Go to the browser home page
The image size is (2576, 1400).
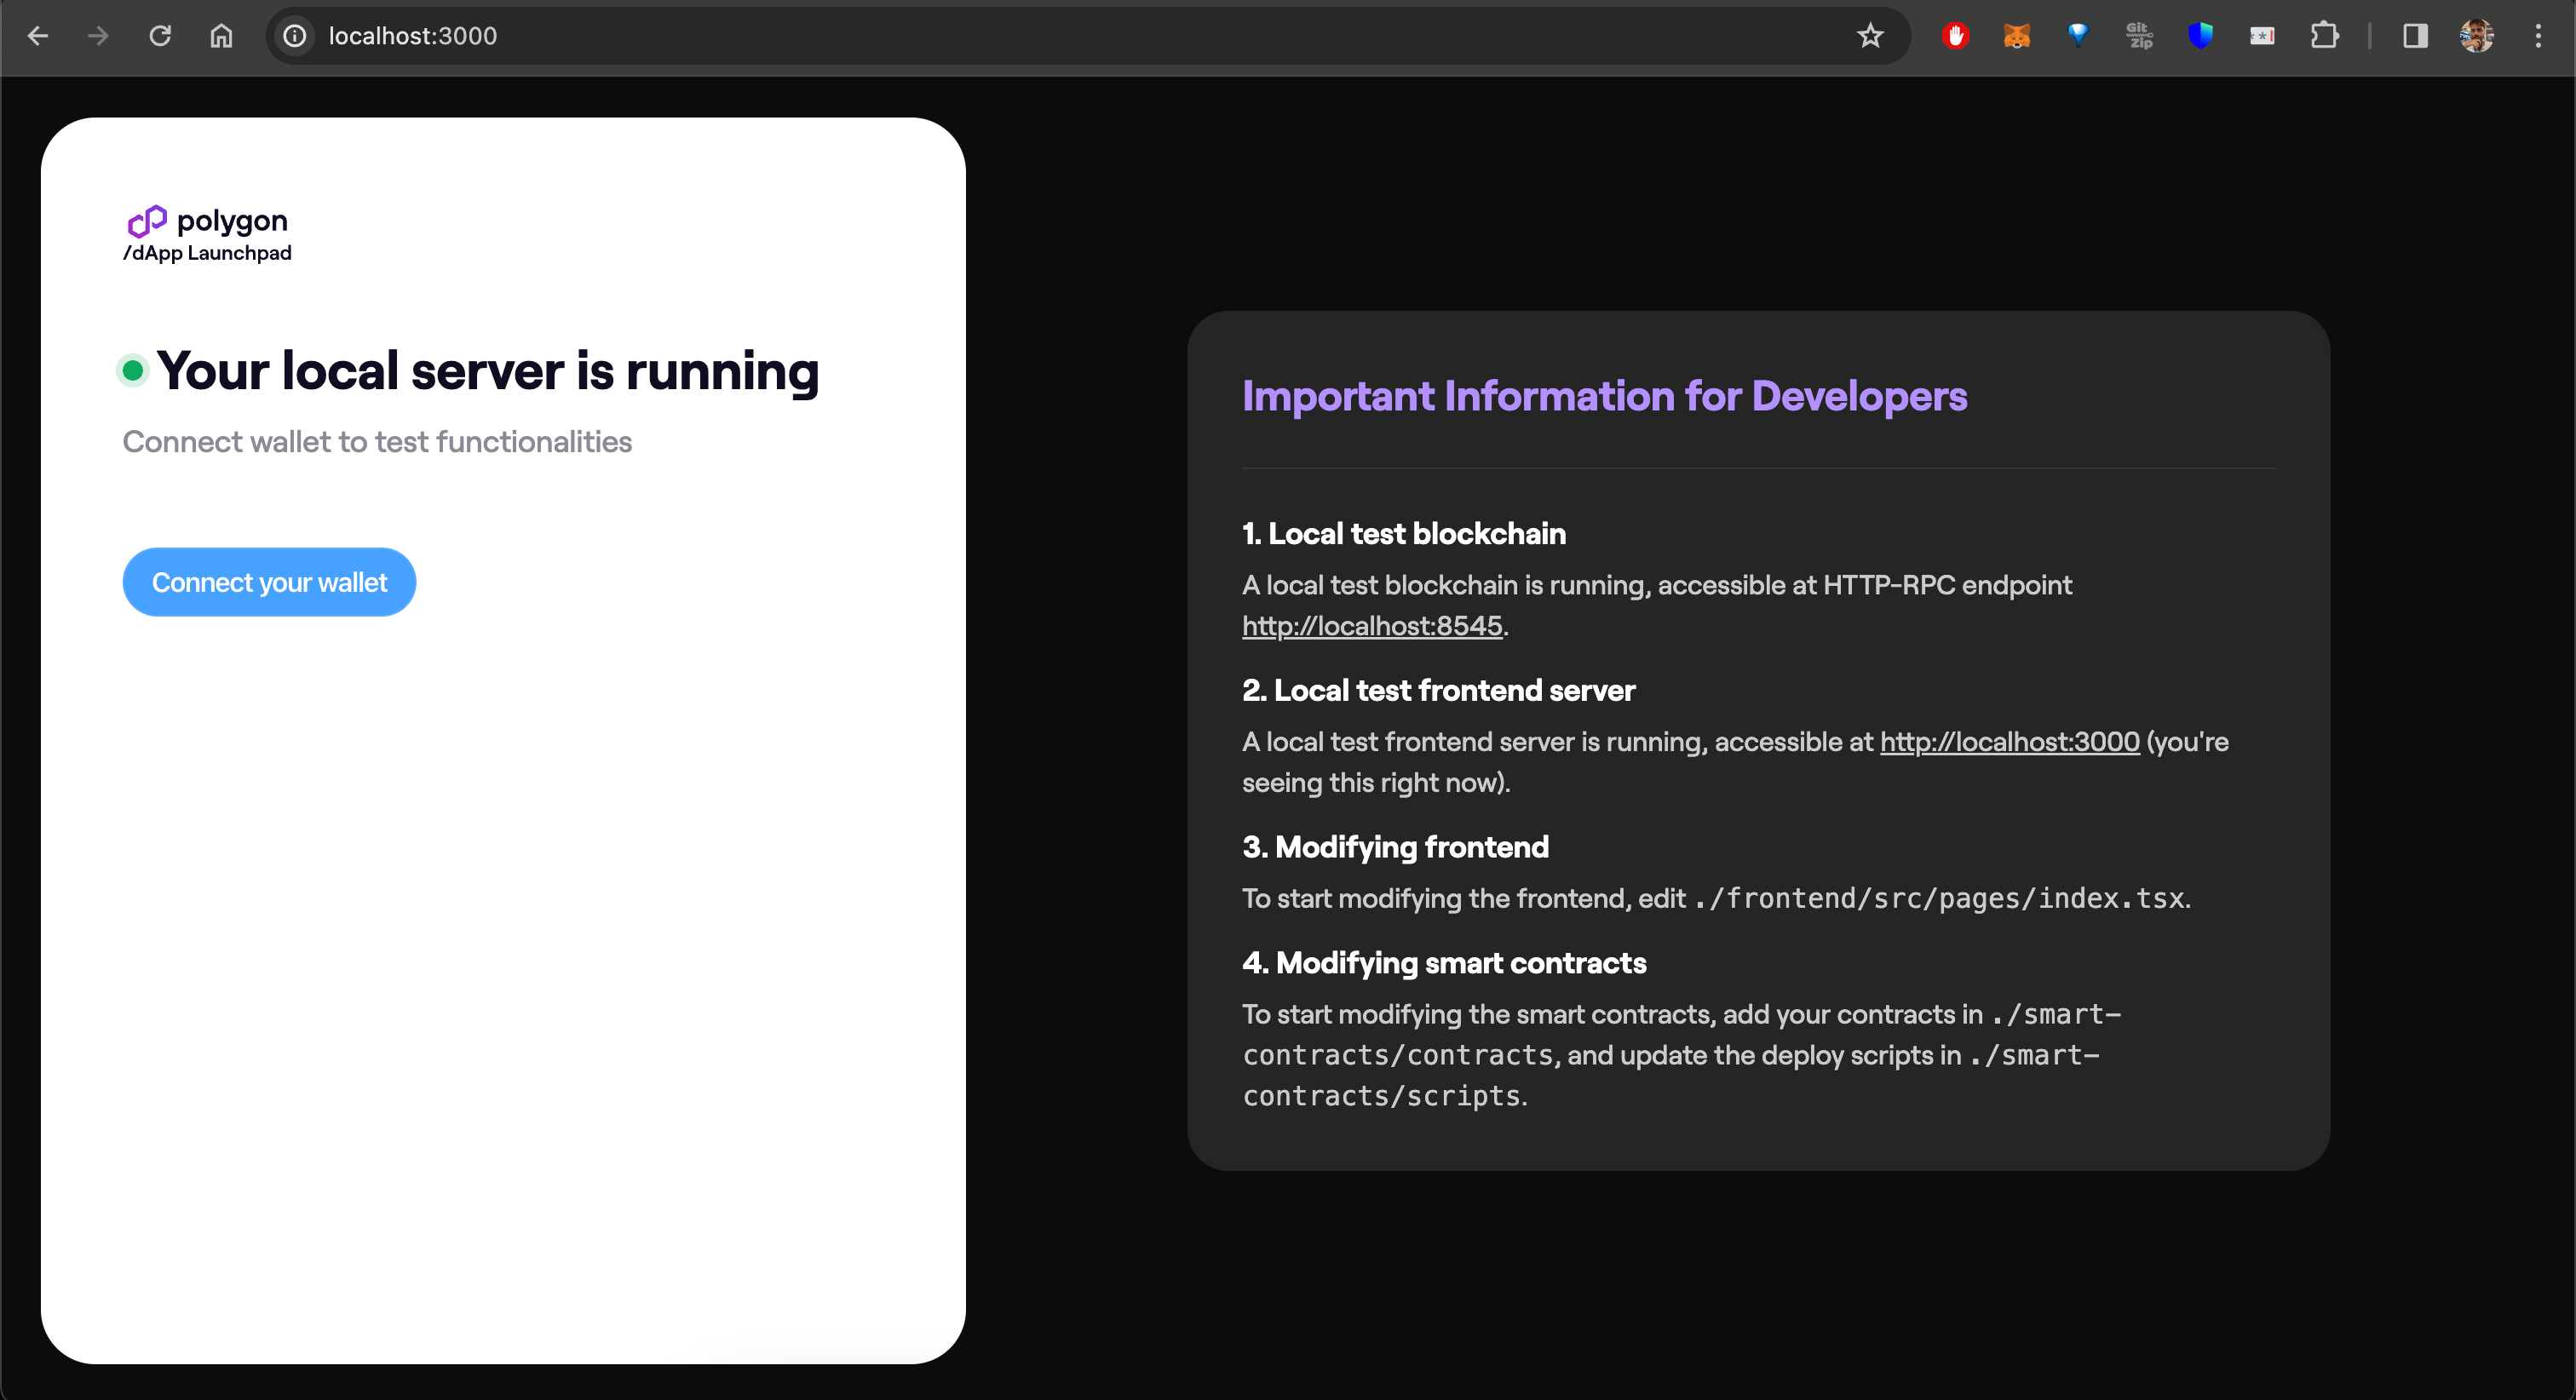(222, 36)
